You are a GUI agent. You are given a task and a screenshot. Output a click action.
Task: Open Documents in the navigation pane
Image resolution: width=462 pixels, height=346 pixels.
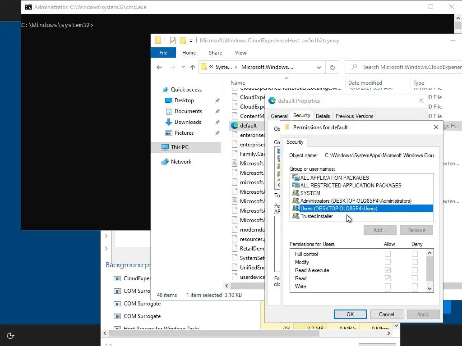pos(188,111)
